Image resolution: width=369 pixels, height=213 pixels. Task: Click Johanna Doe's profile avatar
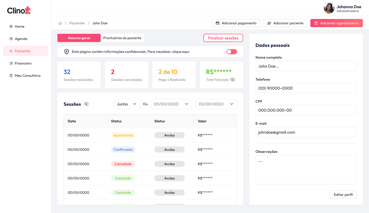point(329,8)
